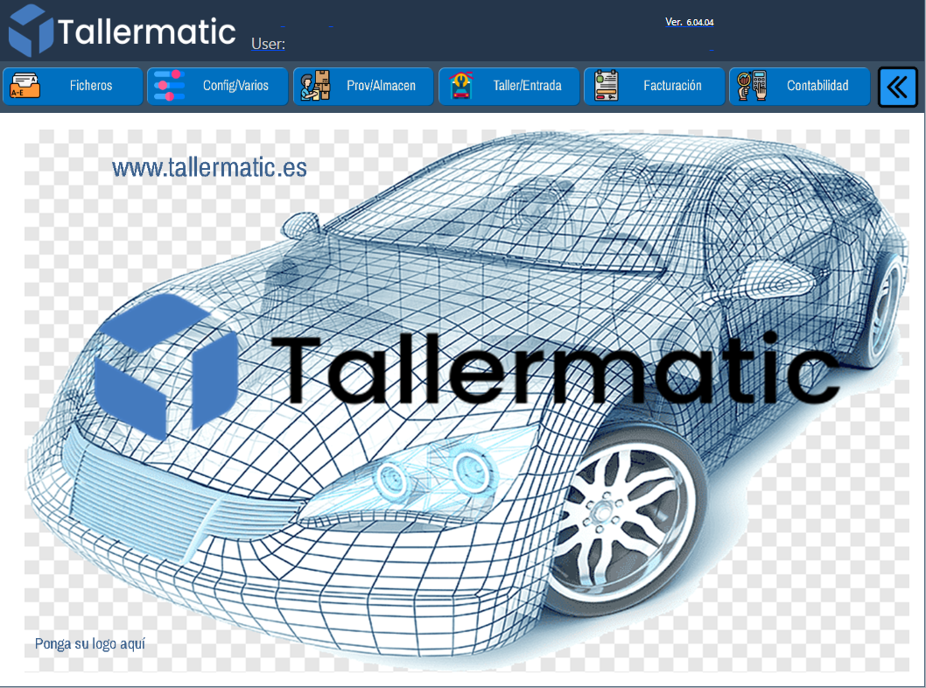The image size is (926, 688).
Task: Click the Tallermatic header title text
Action: point(146,32)
